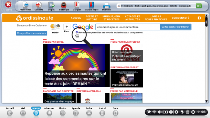Viewport: 210px width, 118px height.
Task: Click the POÉSIE PAR MAMYBLEUE heading
Action: point(124,91)
